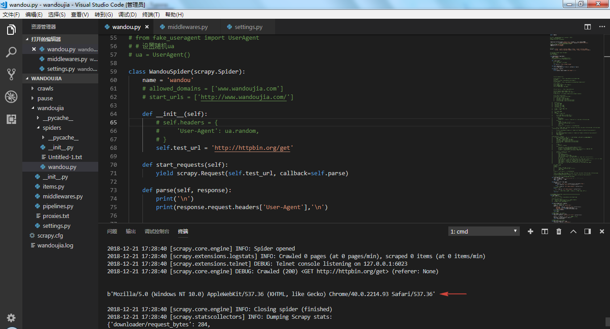
Task: Click the class WandouSpider declaration line
Action: [187, 71]
